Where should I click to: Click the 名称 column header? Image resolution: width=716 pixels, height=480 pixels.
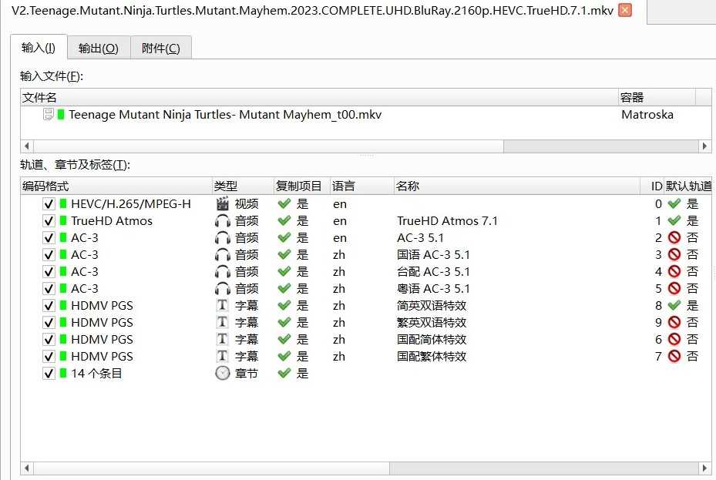click(x=516, y=186)
